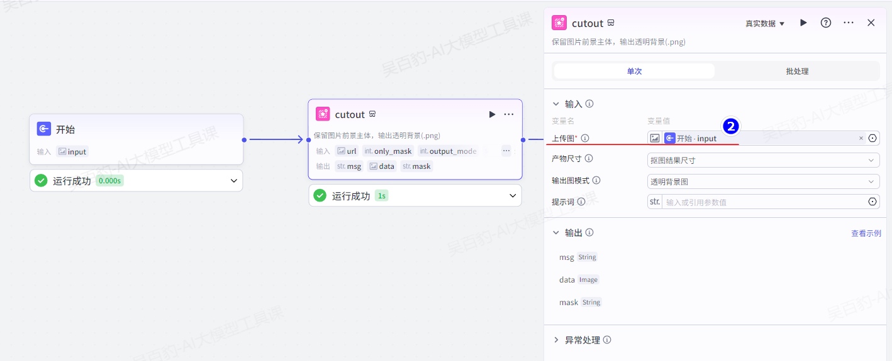The width and height of the screenshot is (892, 361).
Task: Open 产物尺寸 dropdown 抠图结果尺寸
Action: click(x=763, y=160)
